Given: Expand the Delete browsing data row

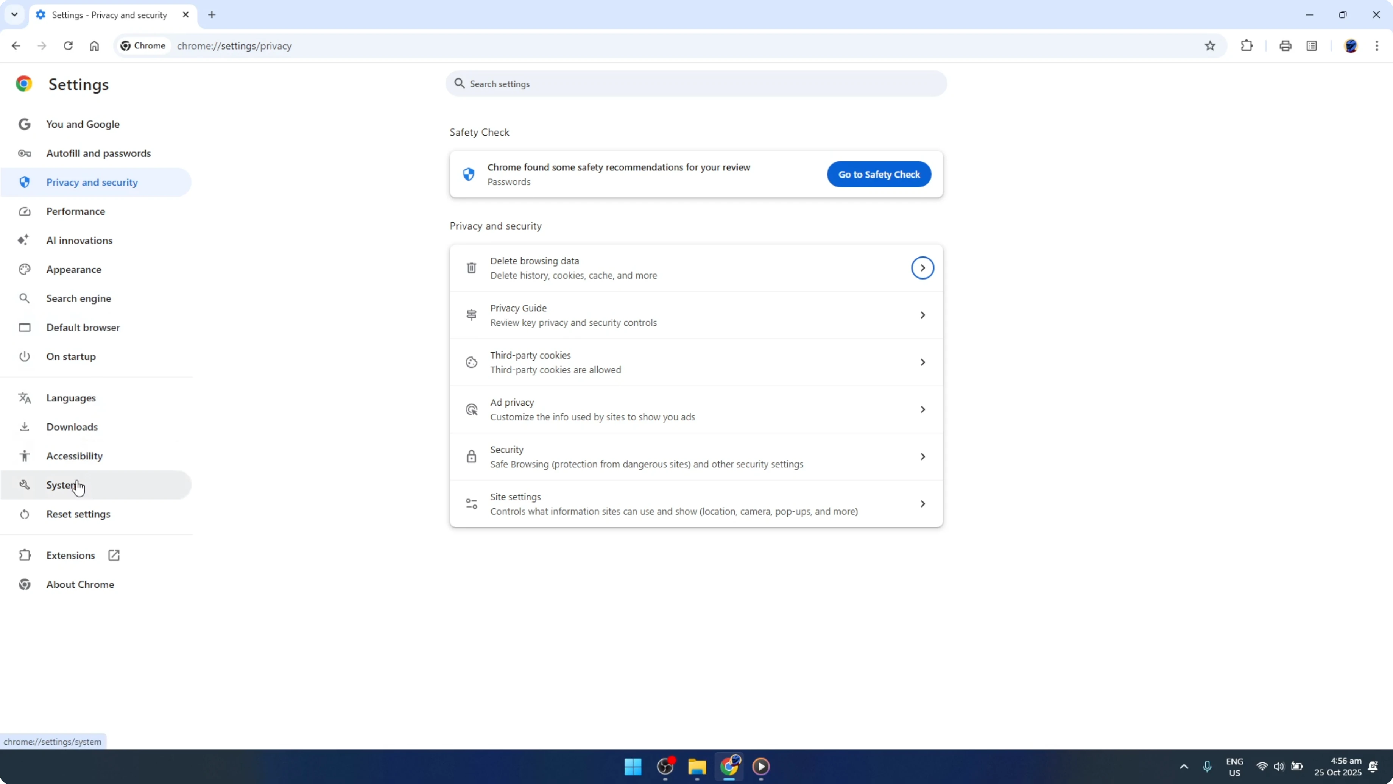Looking at the screenshot, I should [x=922, y=267].
